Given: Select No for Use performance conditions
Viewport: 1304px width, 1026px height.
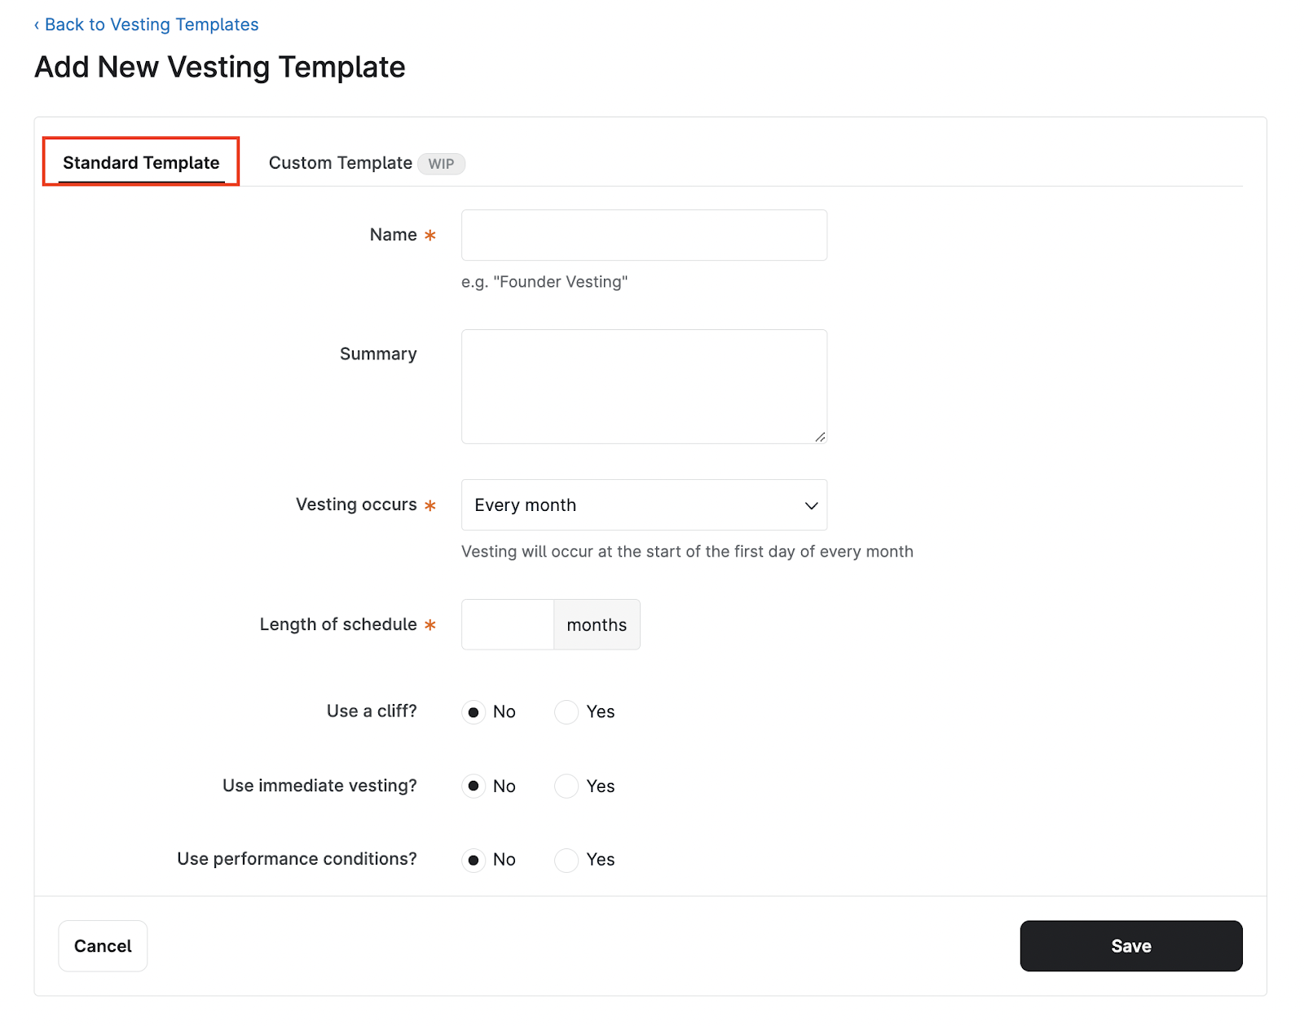Looking at the screenshot, I should tap(474, 860).
